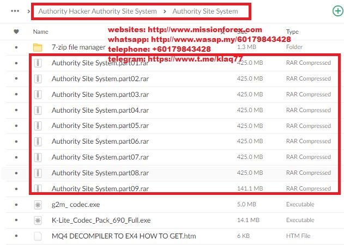344x245 pixels.
Task: Click the RAR icon for part01.rar
Action: point(38,63)
